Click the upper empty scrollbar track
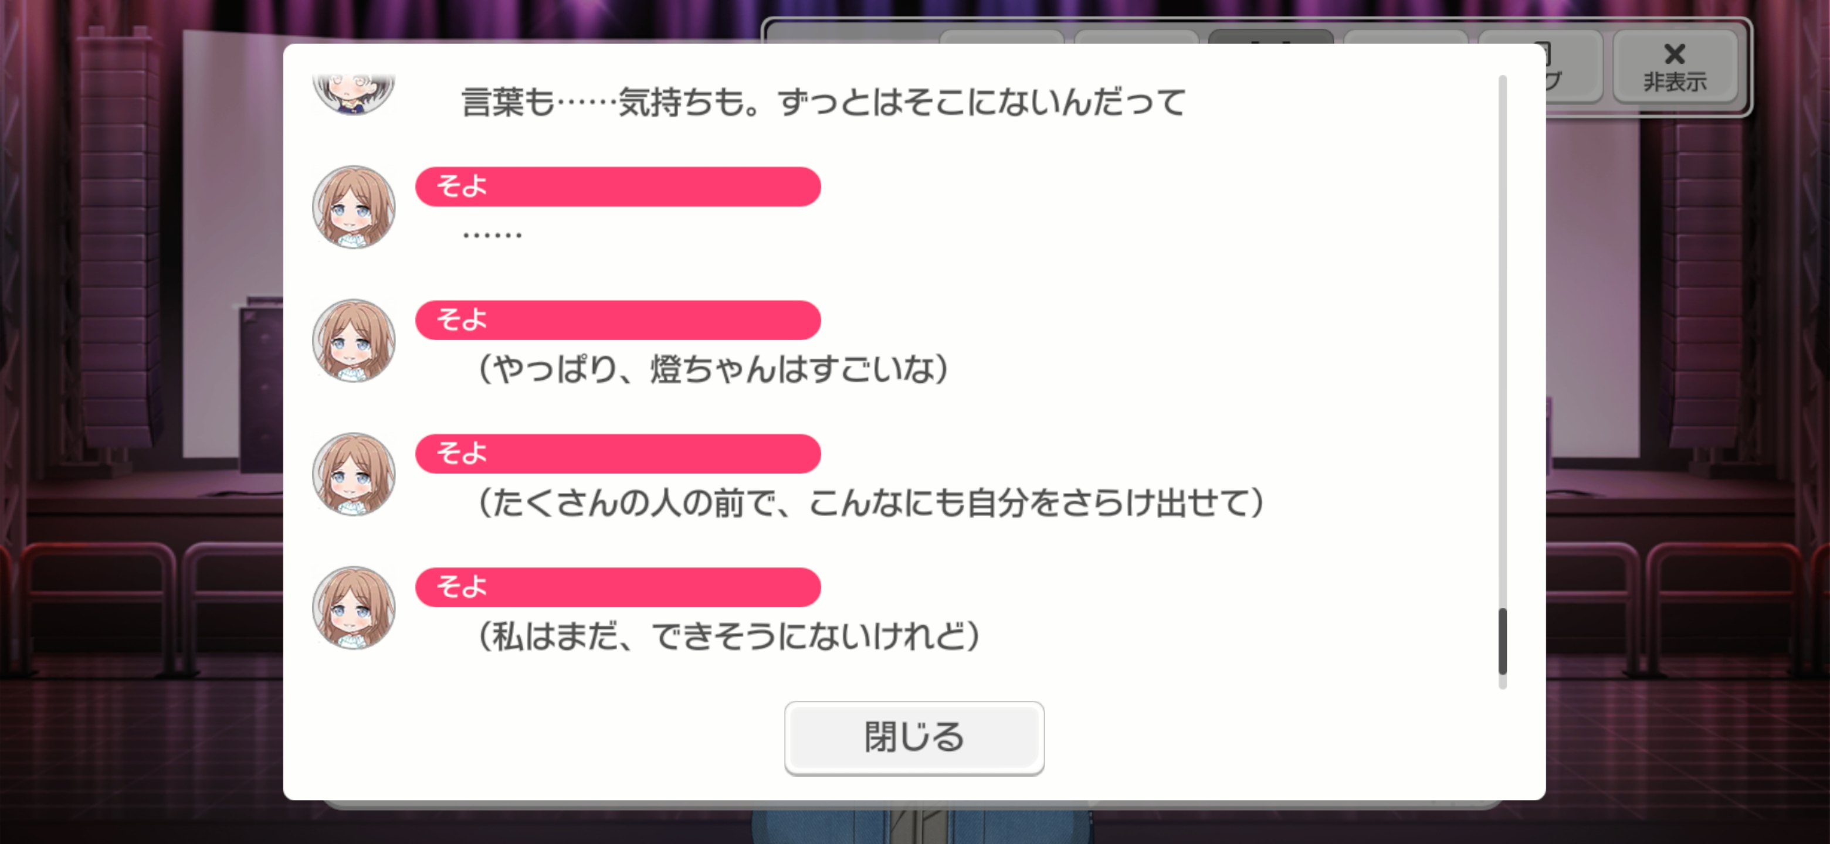 click(1502, 341)
